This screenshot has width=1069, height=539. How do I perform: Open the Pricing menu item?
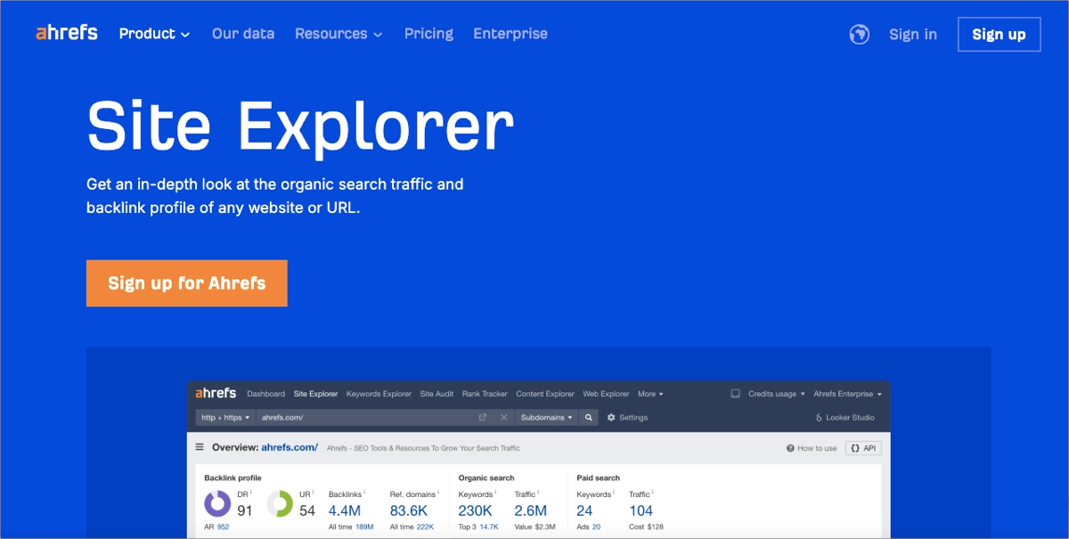428,34
